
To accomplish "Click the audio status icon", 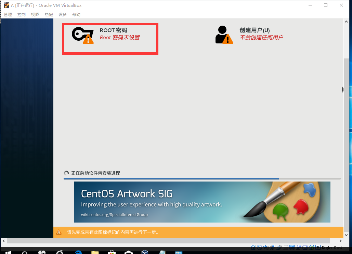I will (266, 247).
